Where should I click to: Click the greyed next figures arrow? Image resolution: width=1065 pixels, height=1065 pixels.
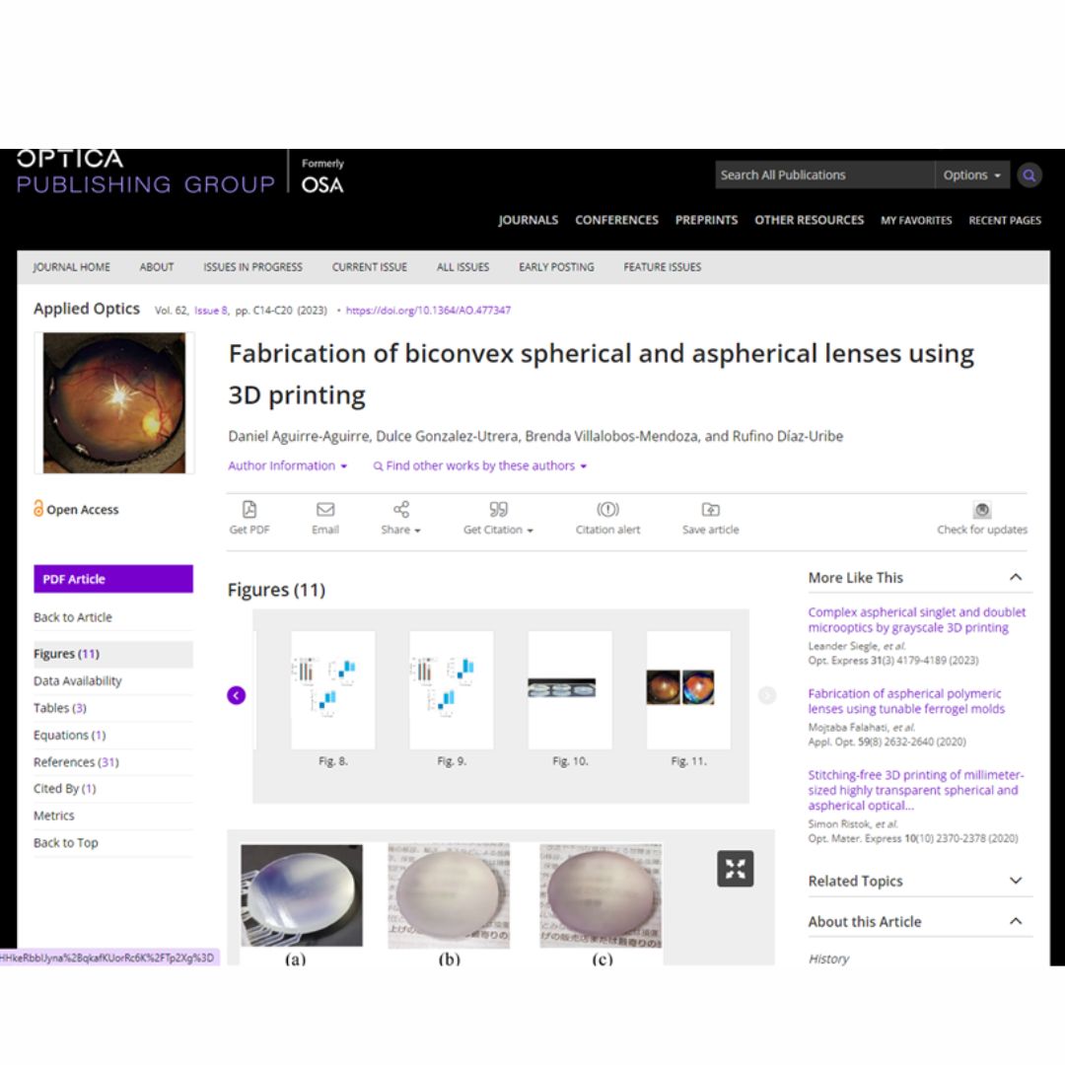pyautogui.click(x=767, y=695)
